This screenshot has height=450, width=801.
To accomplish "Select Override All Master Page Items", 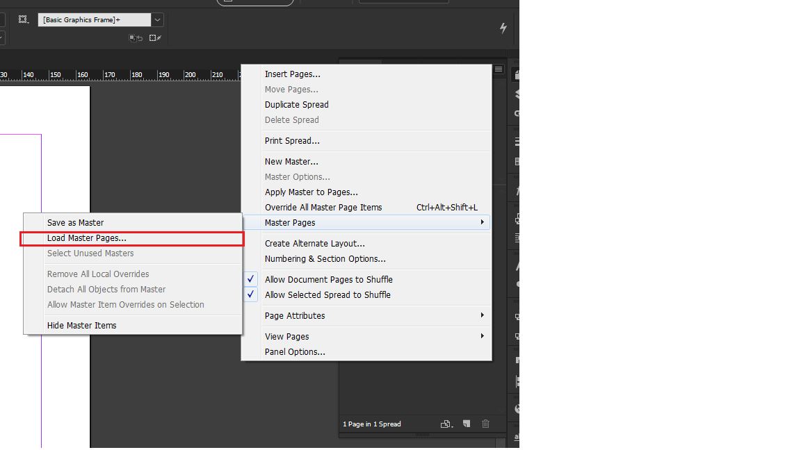I will click(x=366, y=208).
